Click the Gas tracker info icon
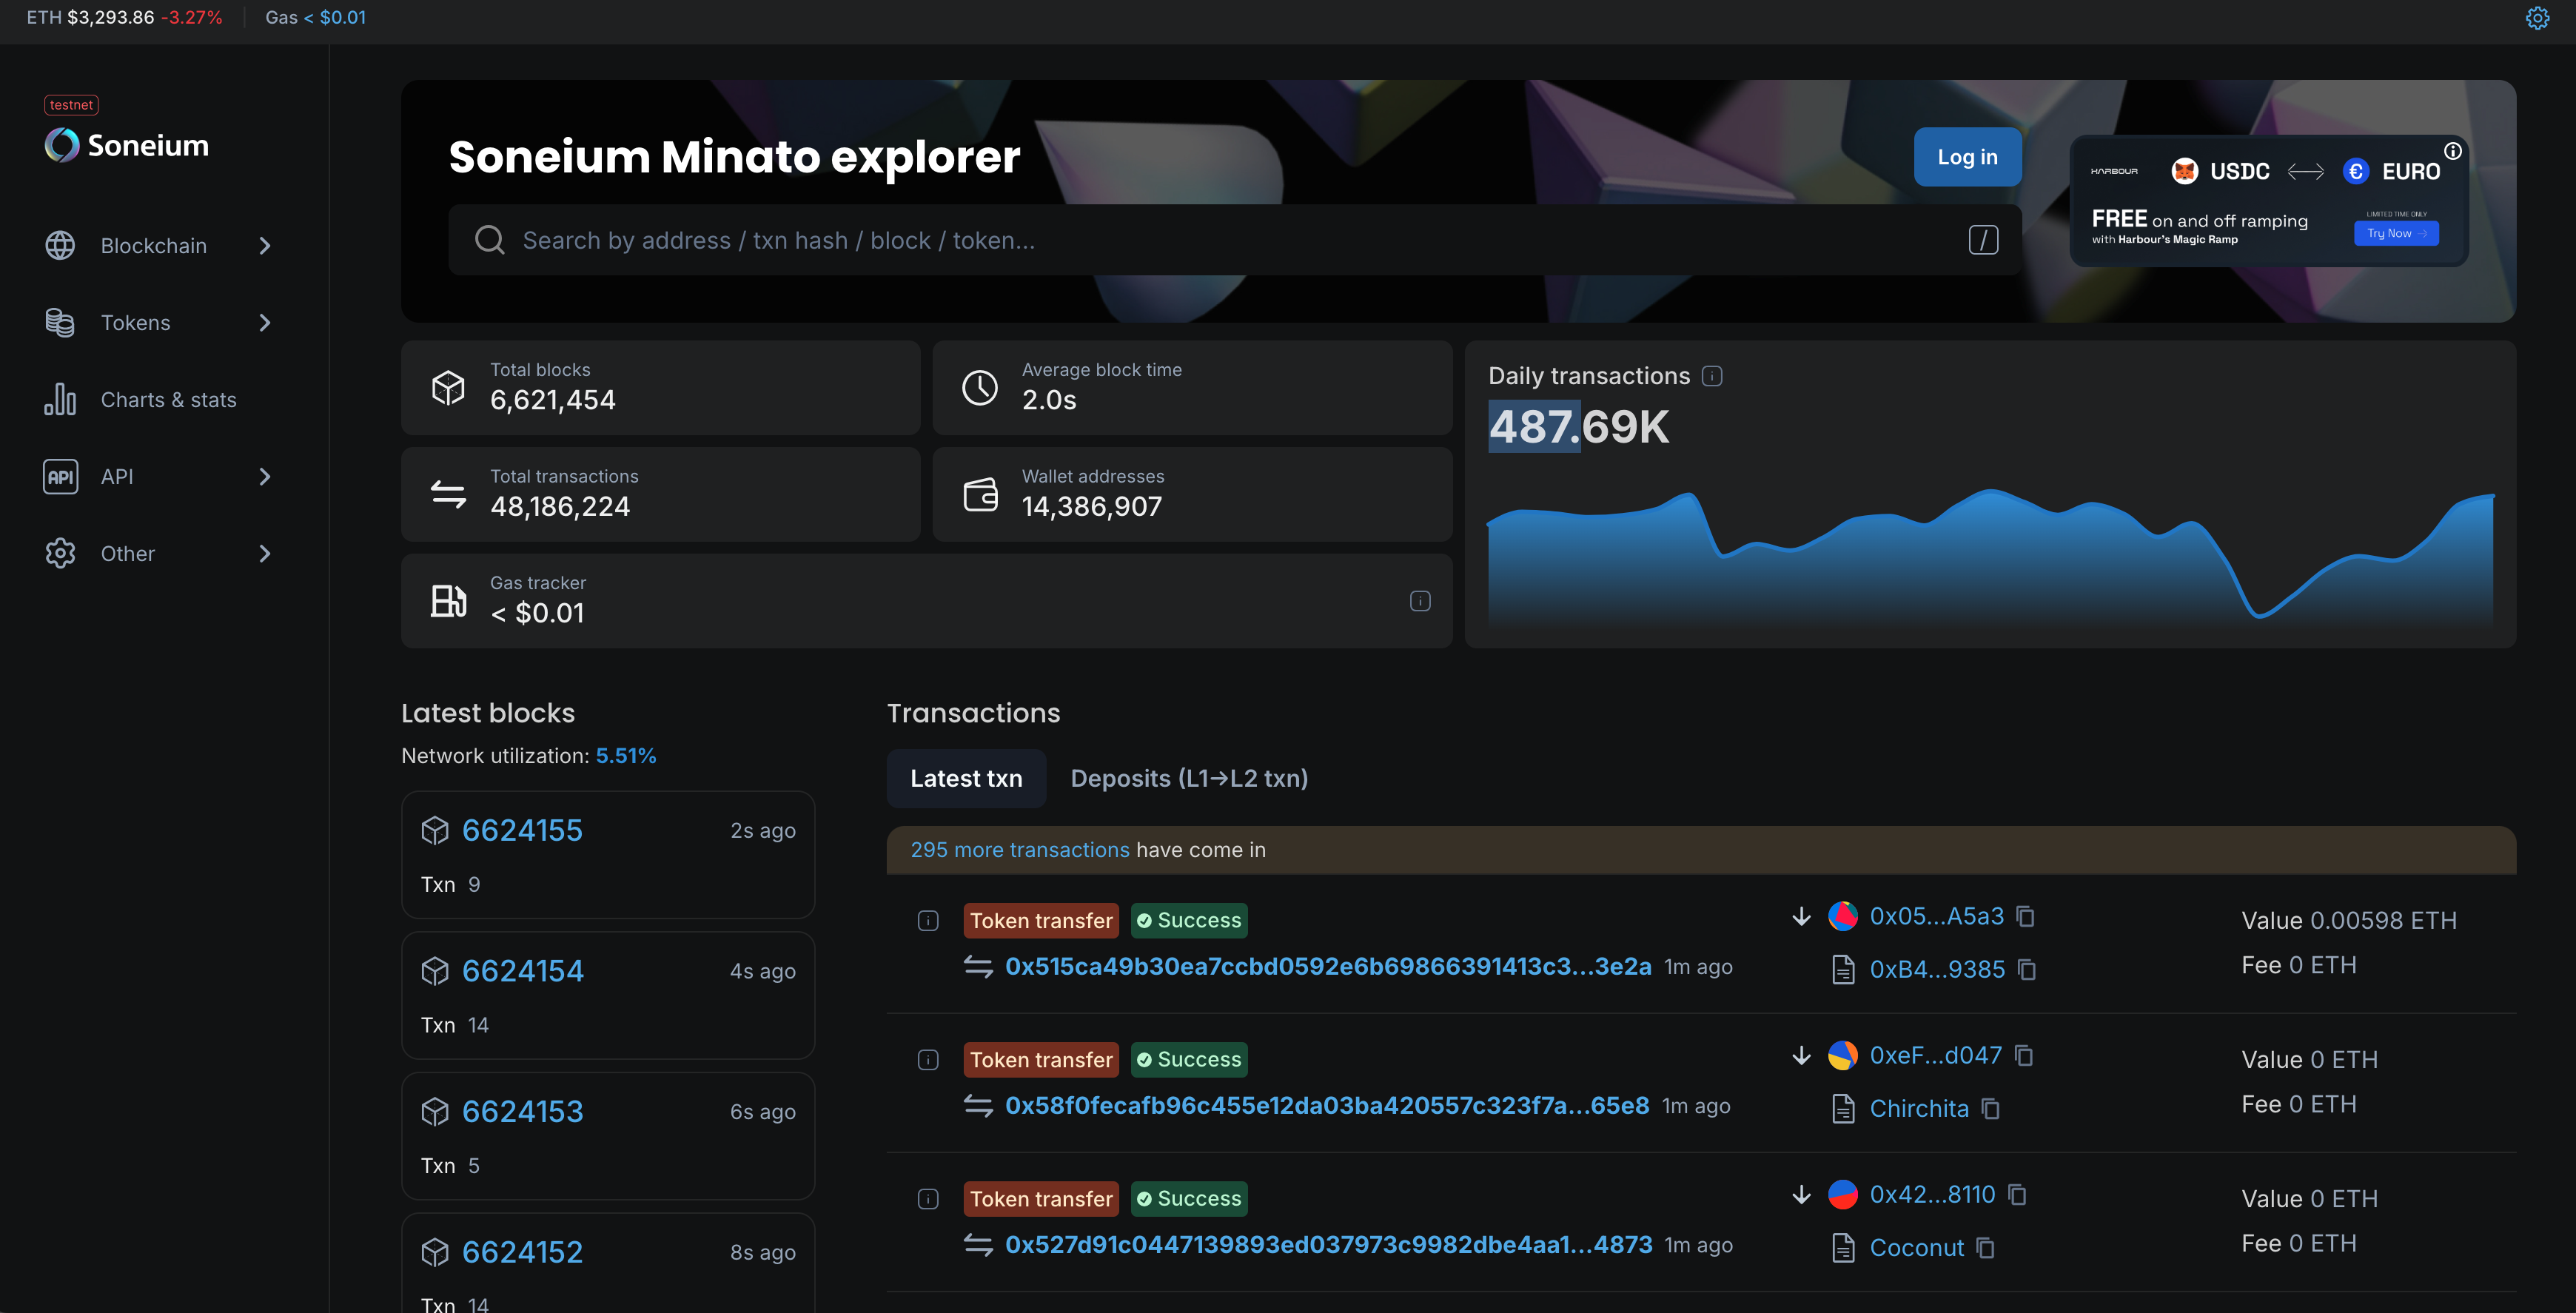 click(1419, 601)
